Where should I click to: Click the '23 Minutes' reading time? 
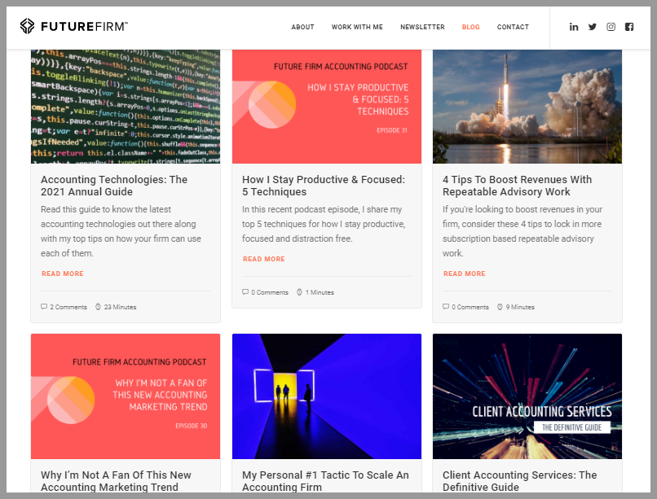click(x=121, y=307)
